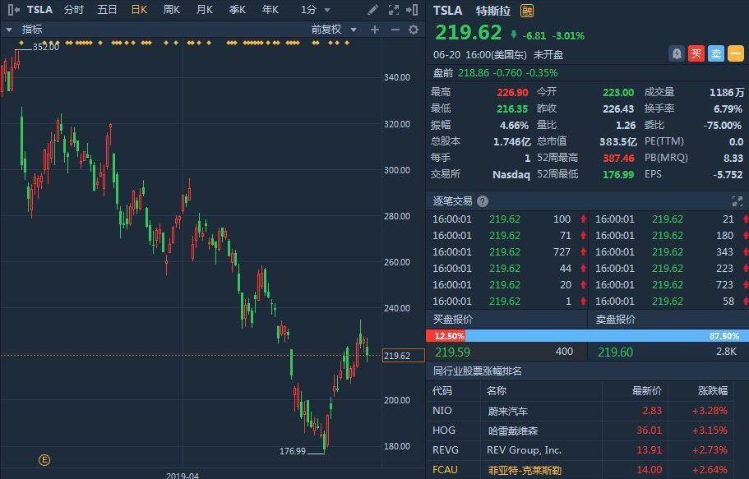Open chart settings gear
749x479 pixels.
pos(414,30)
